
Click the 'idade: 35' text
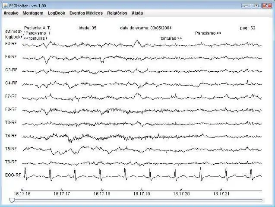(x=88, y=28)
